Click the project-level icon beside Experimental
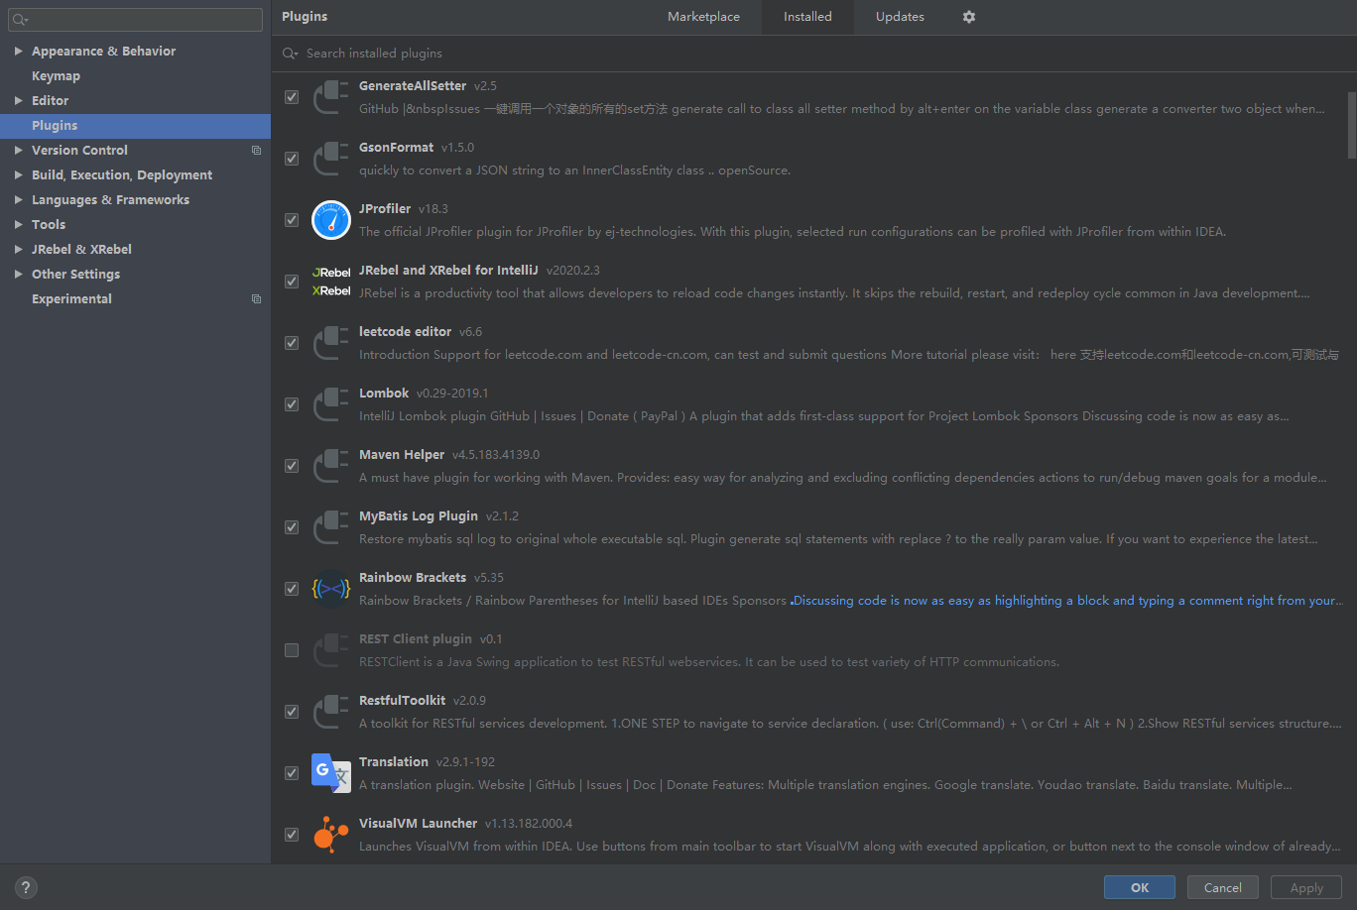This screenshot has width=1357, height=910. click(x=256, y=299)
